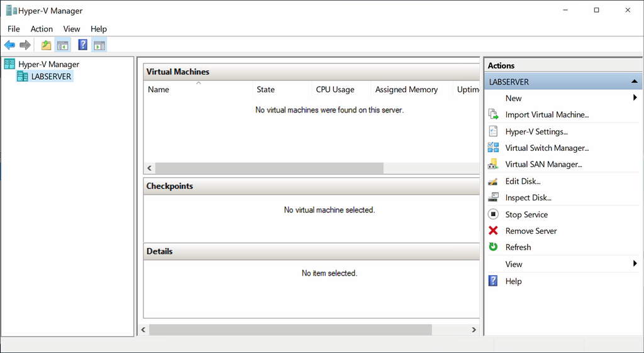Click the Refresh action label
This screenshot has height=353, width=644.
518,247
